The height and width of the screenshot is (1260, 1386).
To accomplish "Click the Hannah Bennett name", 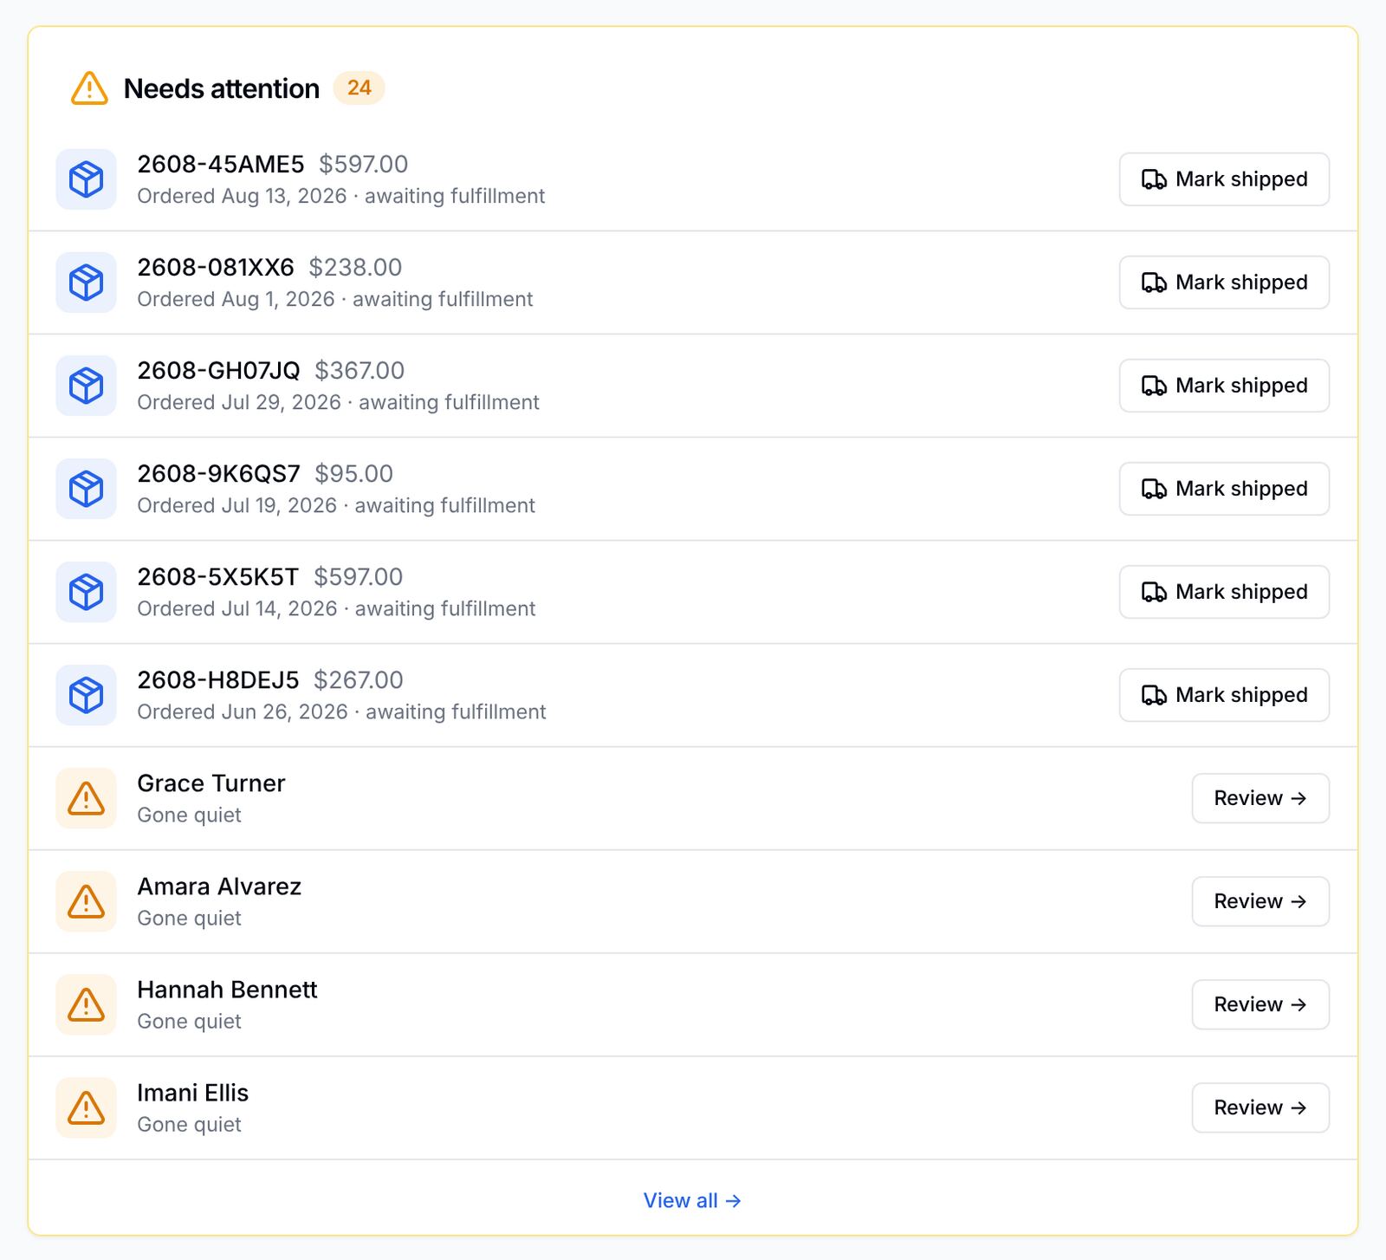I will coord(227,990).
